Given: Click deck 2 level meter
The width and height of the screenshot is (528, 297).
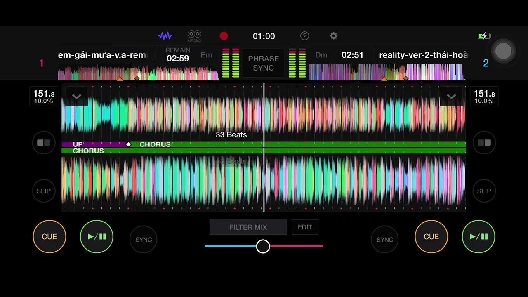Looking at the screenshot, I should [x=297, y=63].
